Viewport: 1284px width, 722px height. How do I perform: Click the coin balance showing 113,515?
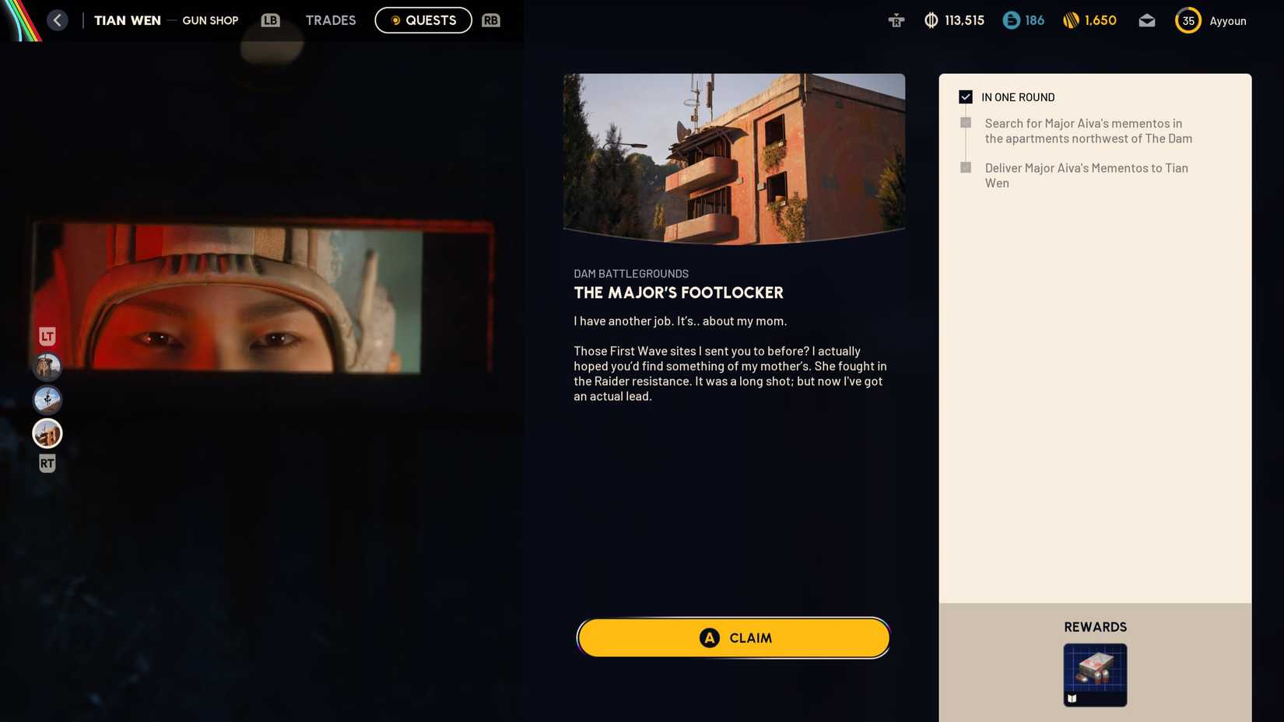point(954,21)
